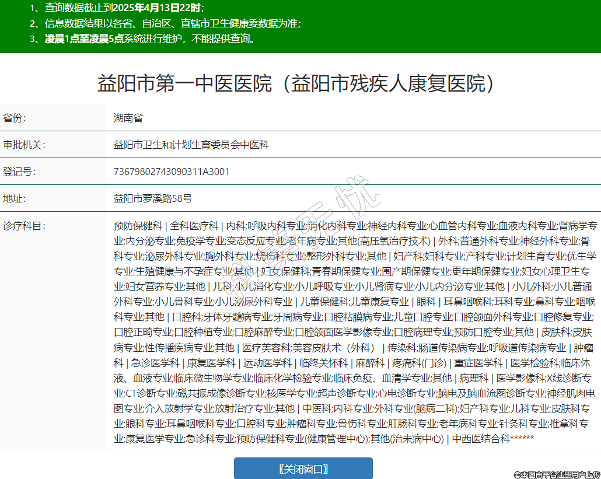Select 益阳市卫生和计划生育委员会中医科 text
The width and height of the screenshot is (601, 479).
191,145
